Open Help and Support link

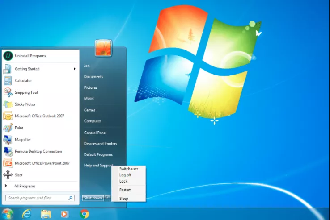pyautogui.click(x=98, y=166)
